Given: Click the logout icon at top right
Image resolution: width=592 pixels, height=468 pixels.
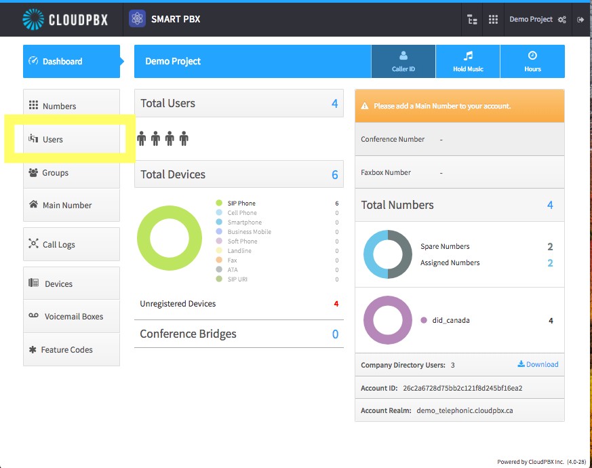Looking at the screenshot, I should tap(580, 20).
